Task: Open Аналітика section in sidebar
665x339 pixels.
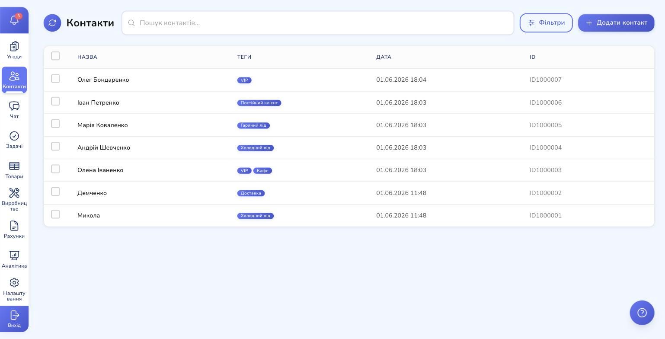Action: tap(14, 259)
